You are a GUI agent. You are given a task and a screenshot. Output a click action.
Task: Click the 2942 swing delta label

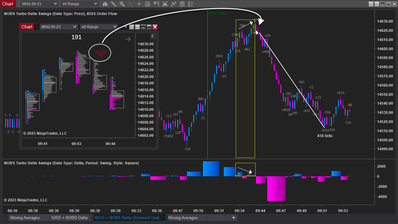click(219, 56)
